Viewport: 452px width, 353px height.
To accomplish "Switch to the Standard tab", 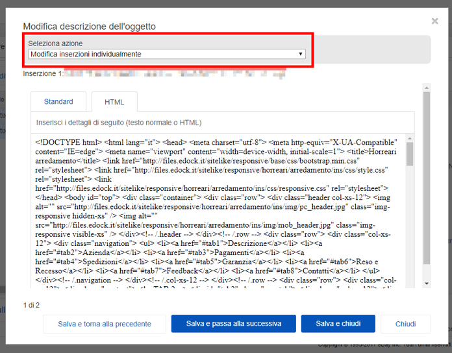I will coord(58,102).
